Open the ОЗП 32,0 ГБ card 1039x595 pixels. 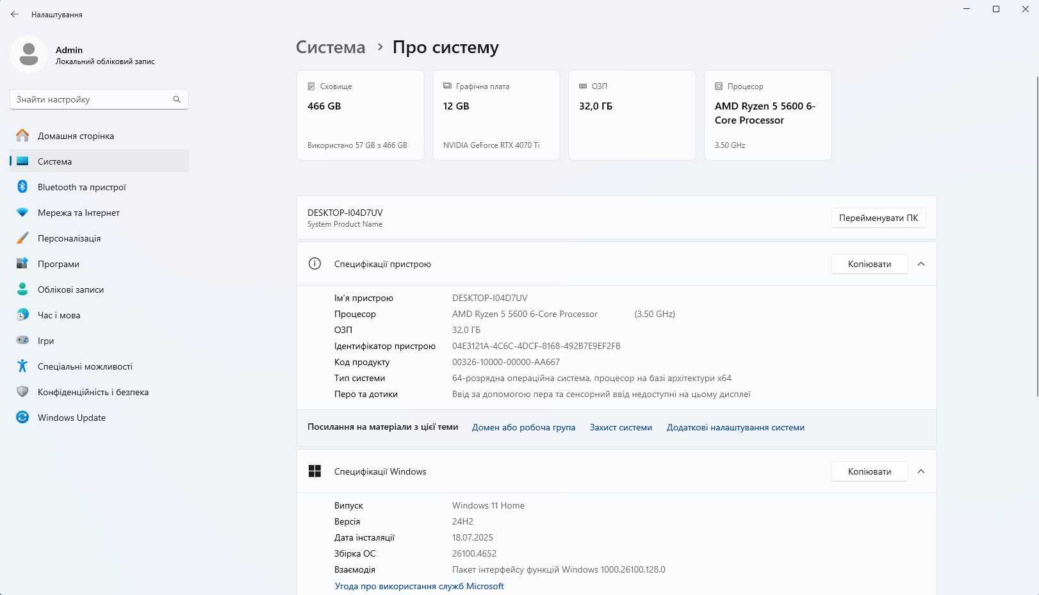[x=632, y=115]
